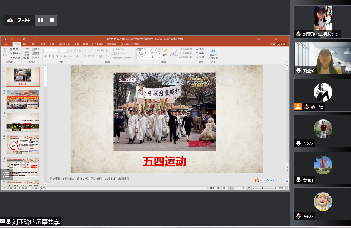Open the PDF工具集 ribbon tab
Viewport: 351px width, 228px height.
point(97,44)
